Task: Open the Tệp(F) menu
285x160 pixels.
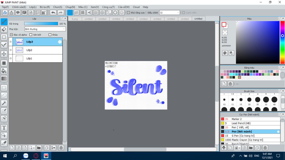Action: click(5, 7)
